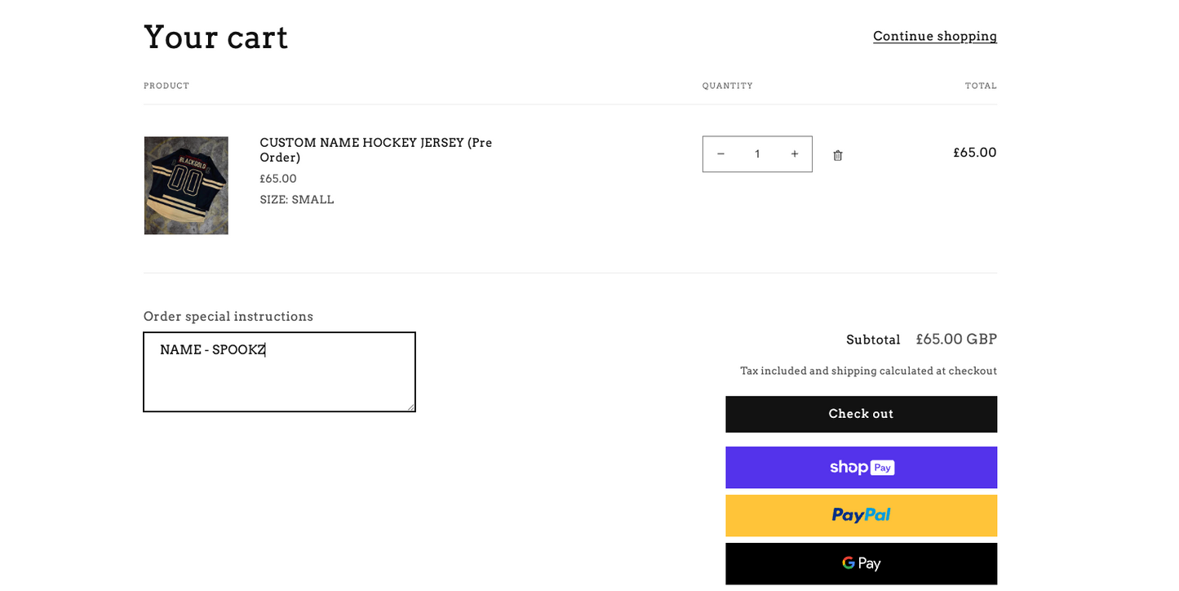Click the textarea resize handle corner

click(x=410, y=407)
